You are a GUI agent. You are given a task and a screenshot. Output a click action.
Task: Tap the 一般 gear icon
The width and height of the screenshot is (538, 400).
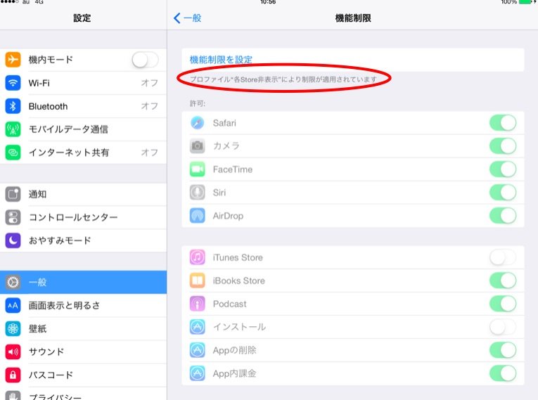pos(13,282)
